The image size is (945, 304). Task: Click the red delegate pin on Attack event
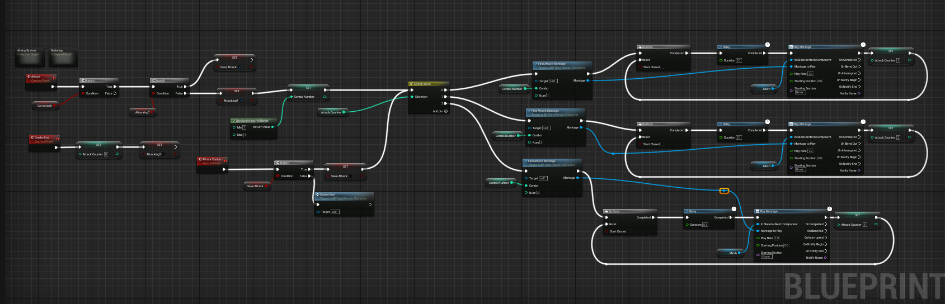[54, 78]
